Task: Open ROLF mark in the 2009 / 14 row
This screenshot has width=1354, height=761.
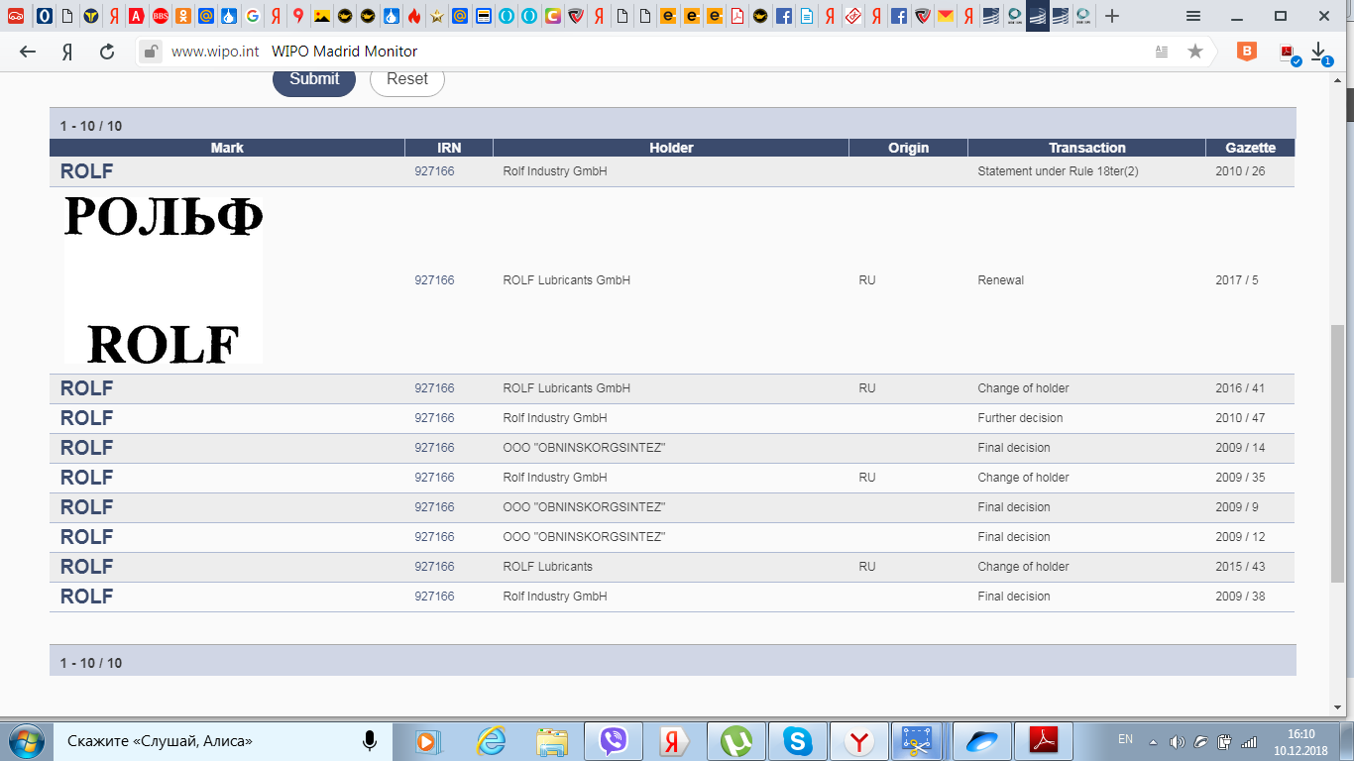Action: tap(87, 448)
